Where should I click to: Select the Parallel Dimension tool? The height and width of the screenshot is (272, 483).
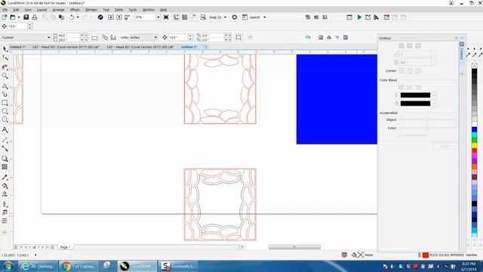tap(5, 141)
